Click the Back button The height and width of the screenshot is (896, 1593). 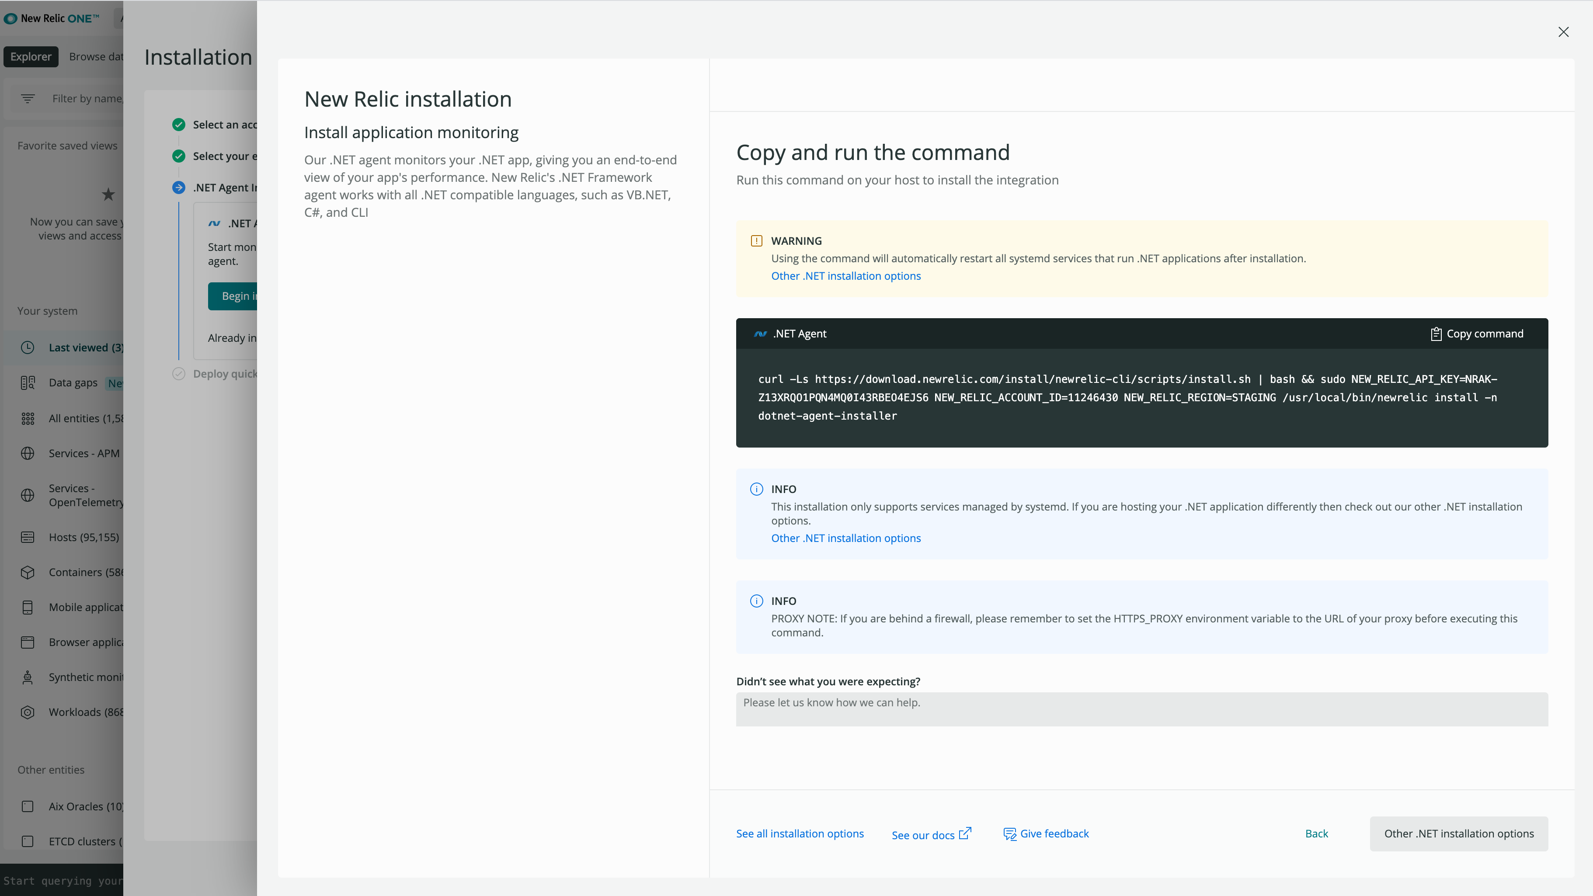point(1316,833)
